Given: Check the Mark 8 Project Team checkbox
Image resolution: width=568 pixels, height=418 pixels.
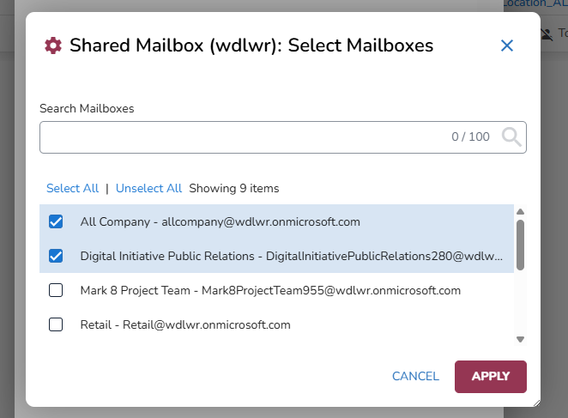Looking at the screenshot, I should tap(56, 290).
